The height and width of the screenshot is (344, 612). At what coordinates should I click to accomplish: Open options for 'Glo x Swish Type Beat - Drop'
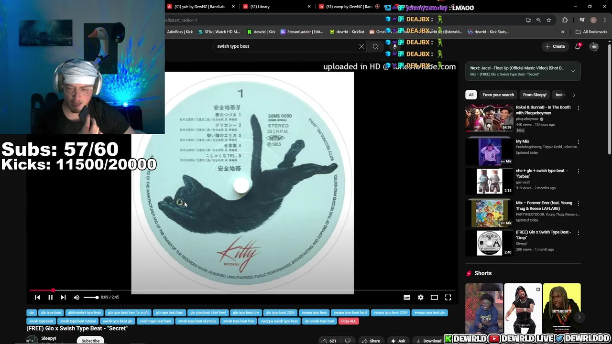[578, 233]
